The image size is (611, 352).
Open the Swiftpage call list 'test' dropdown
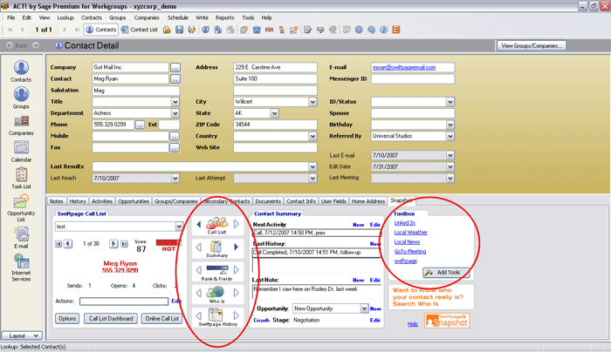[178, 227]
